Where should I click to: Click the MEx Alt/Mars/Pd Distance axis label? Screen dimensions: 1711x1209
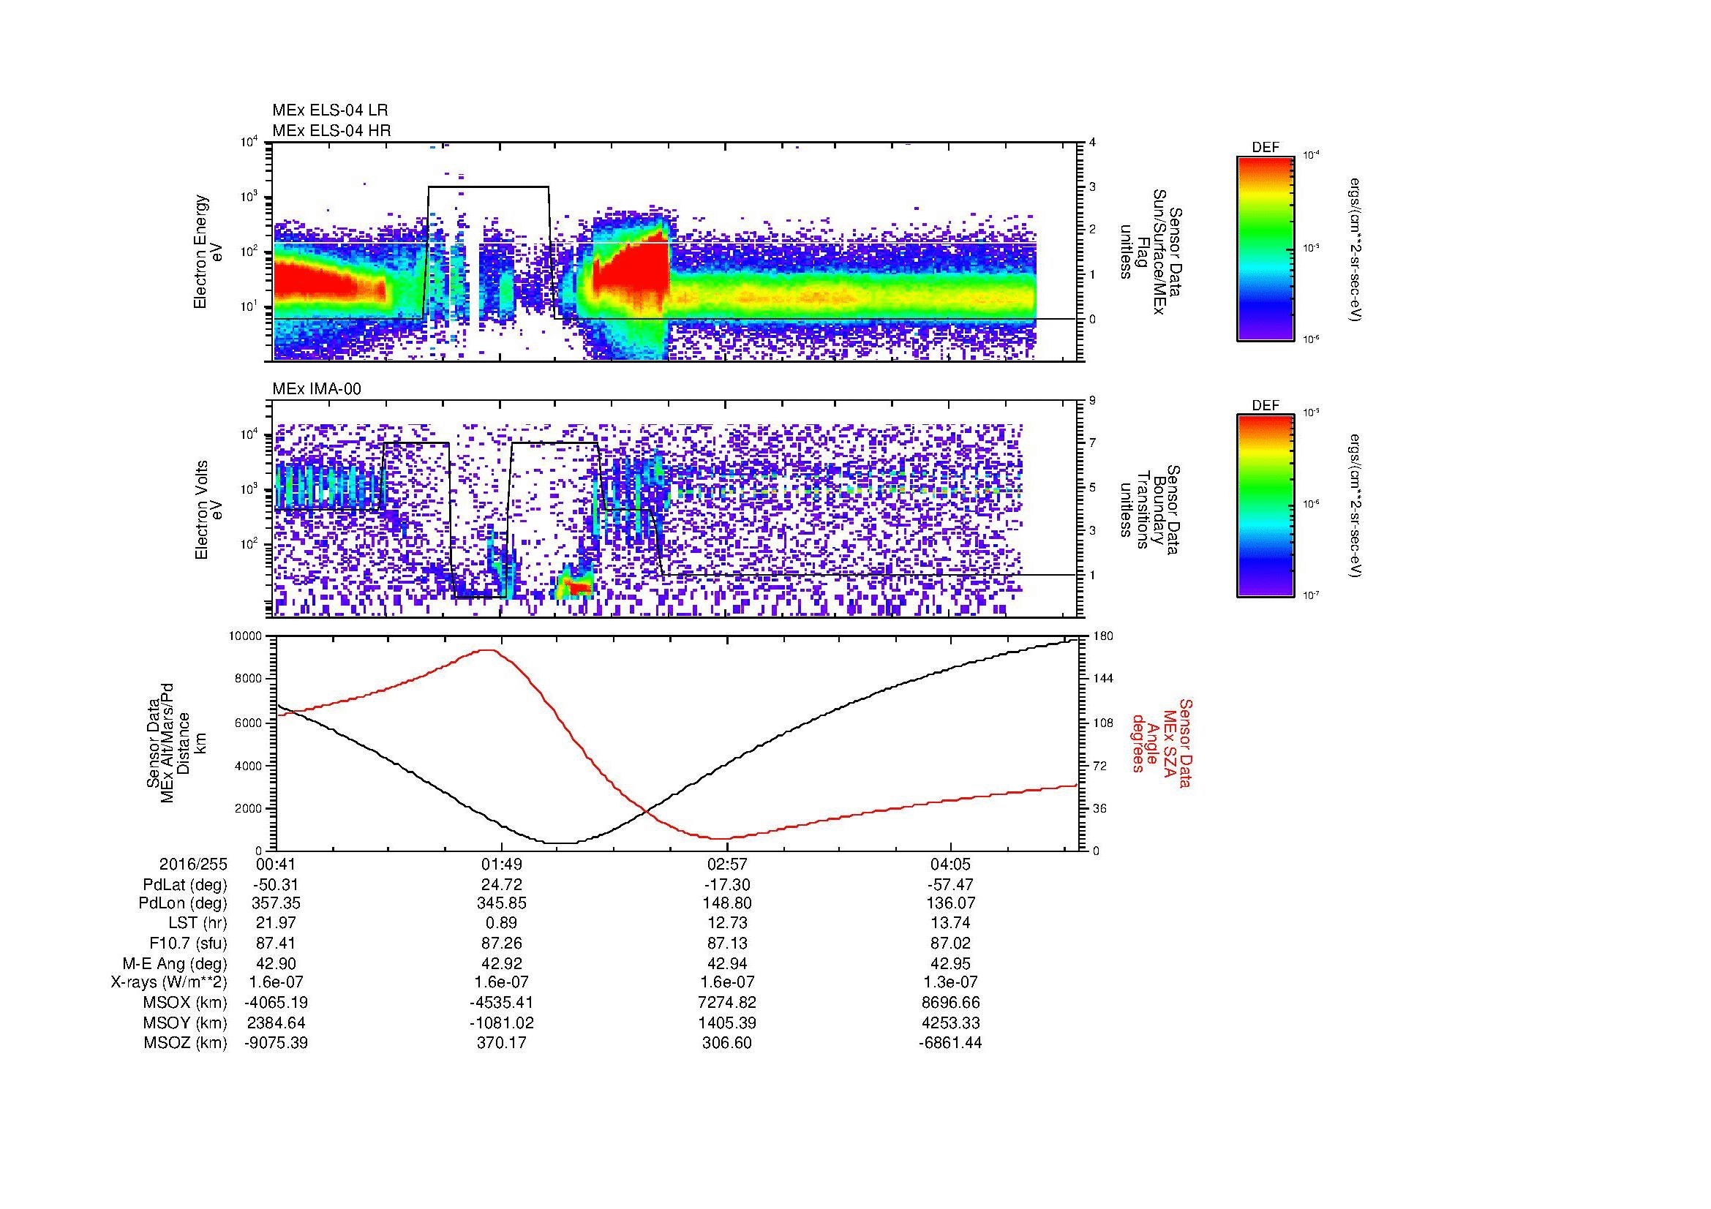click(168, 742)
